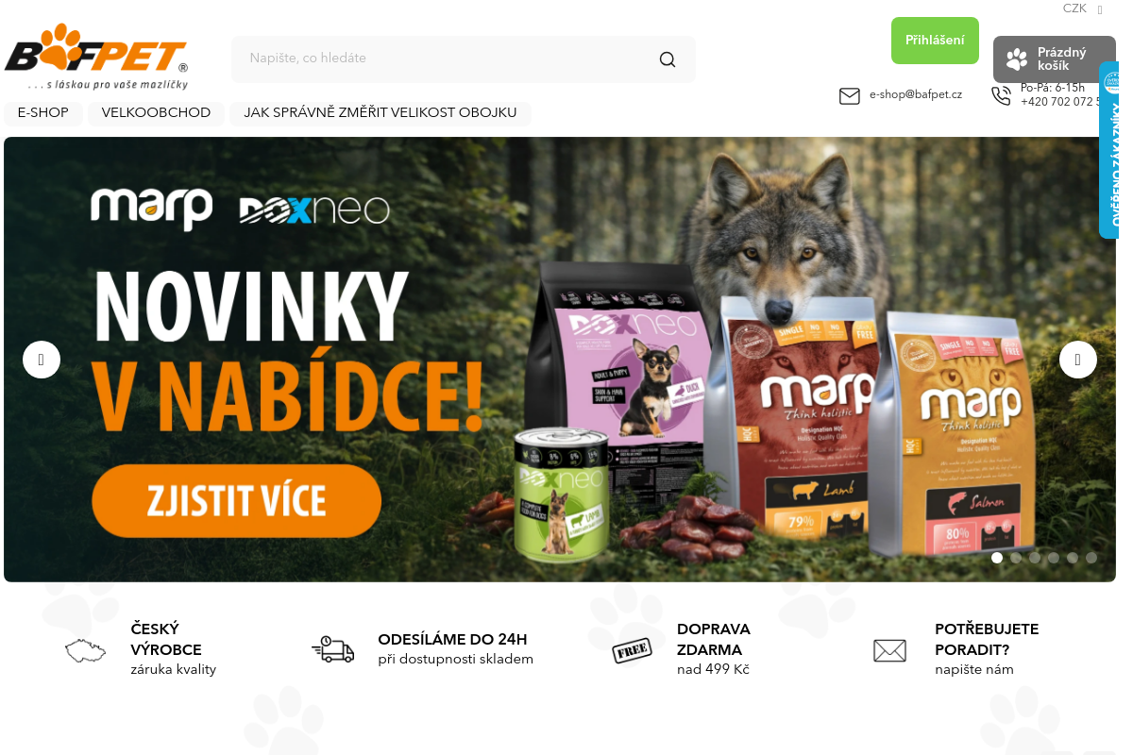Select the first carousel dot
Image resolution: width=1133 pixels, height=755 pixels.
point(997,558)
